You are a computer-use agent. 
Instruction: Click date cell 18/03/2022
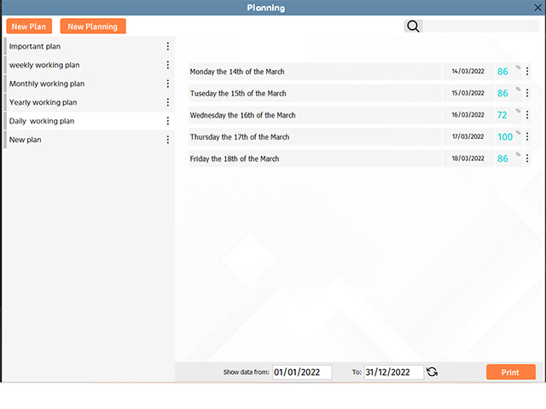[468, 158]
